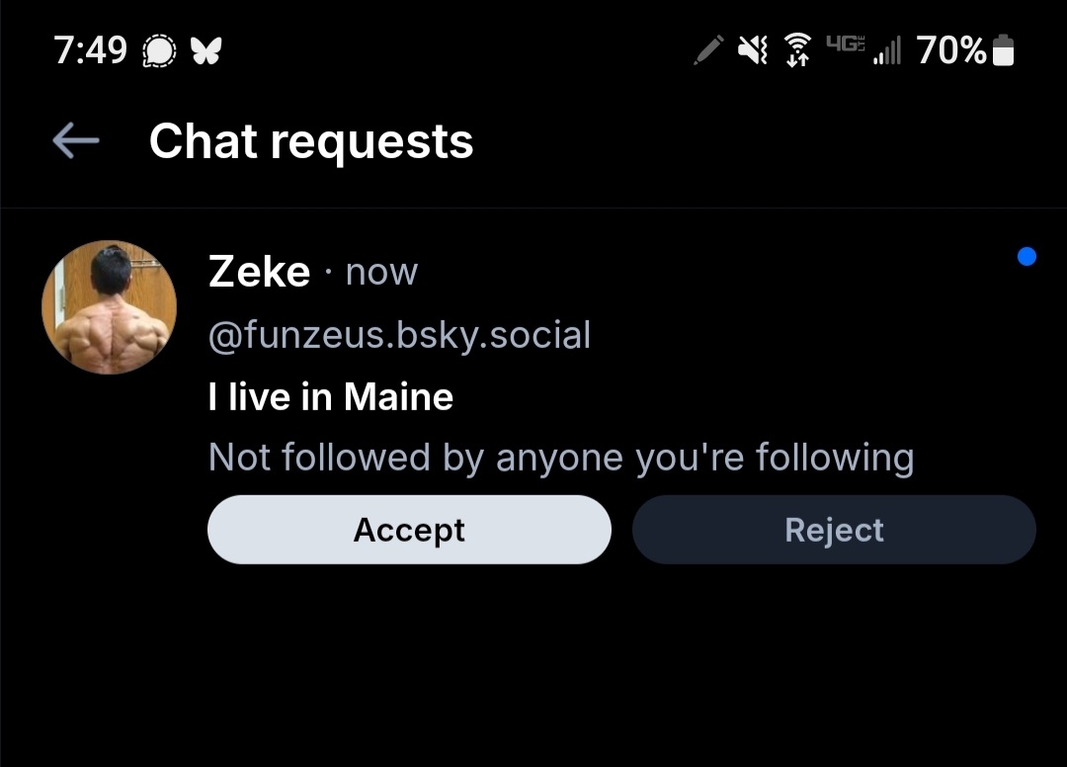Screen dimensions: 1067x767
Task: Tap the back arrow
Action: coord(76,141)
